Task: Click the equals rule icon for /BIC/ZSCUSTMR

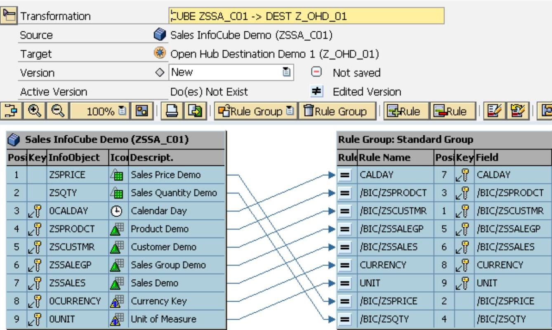Action: click(x=345, y=211)
